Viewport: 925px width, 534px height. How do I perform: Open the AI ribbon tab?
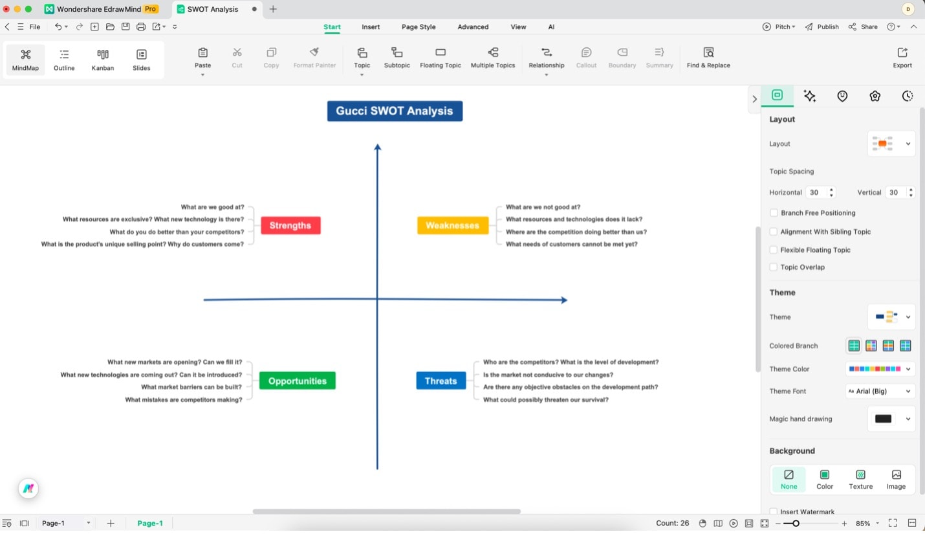551,27
